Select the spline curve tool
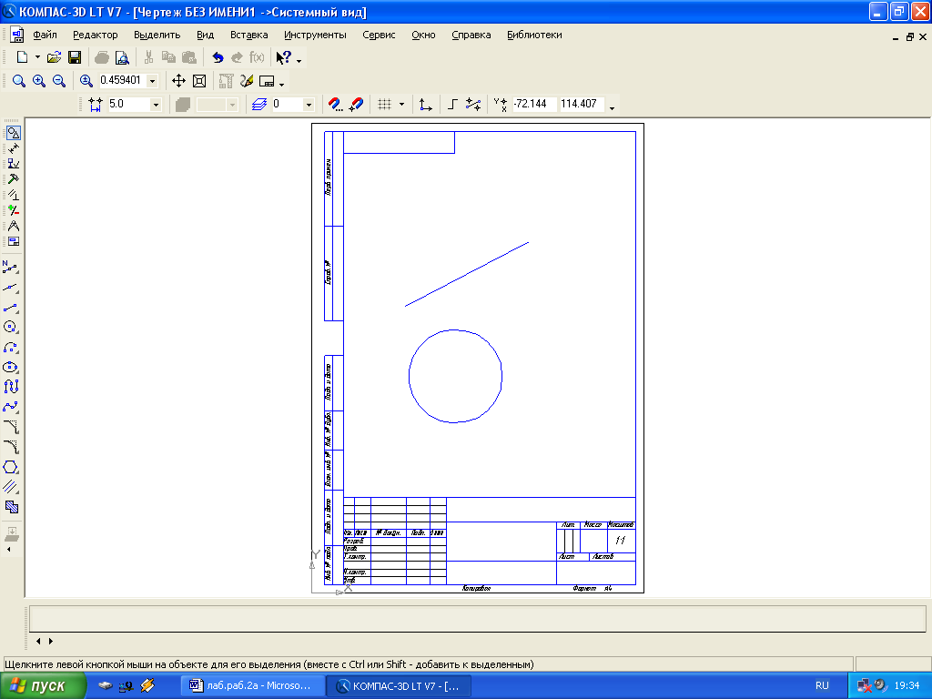 11,407
